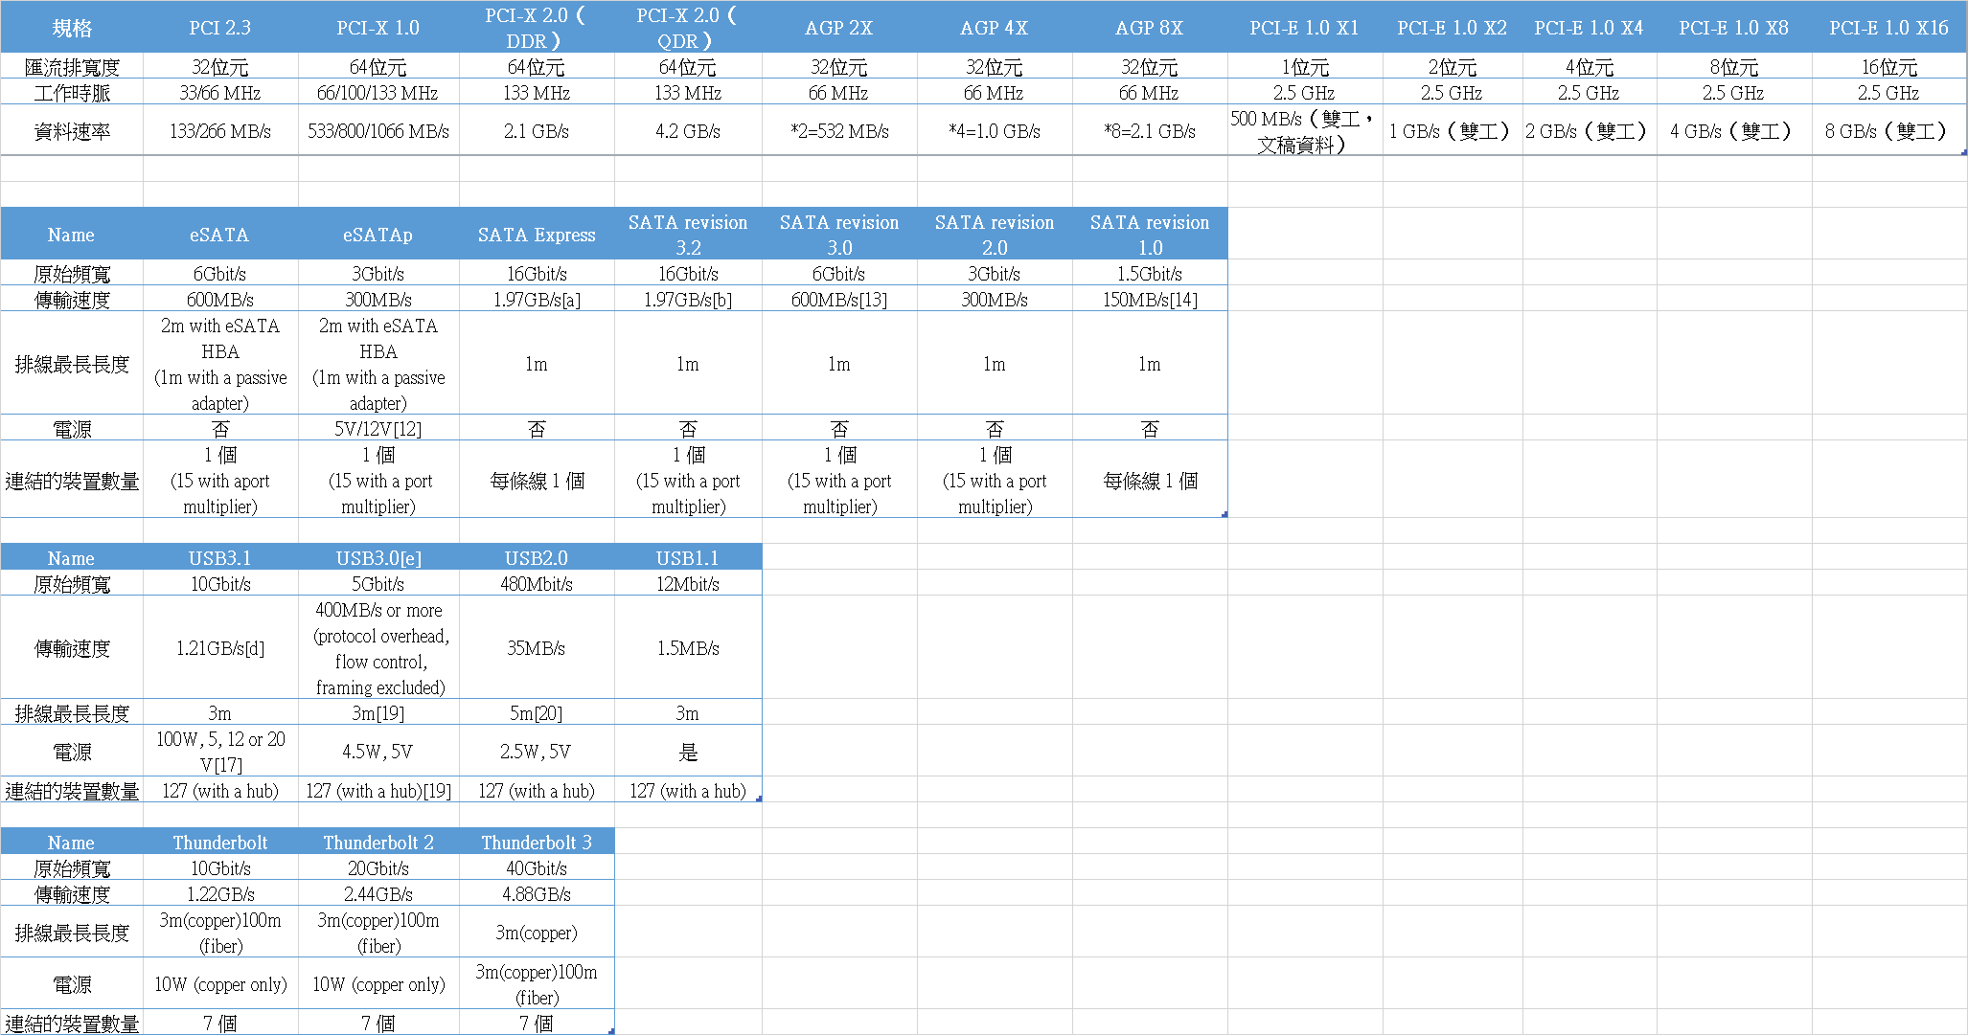
Task: Select the 1.21GB/s[d] cell
Action: pyautogui.click(x=220, y=647)
